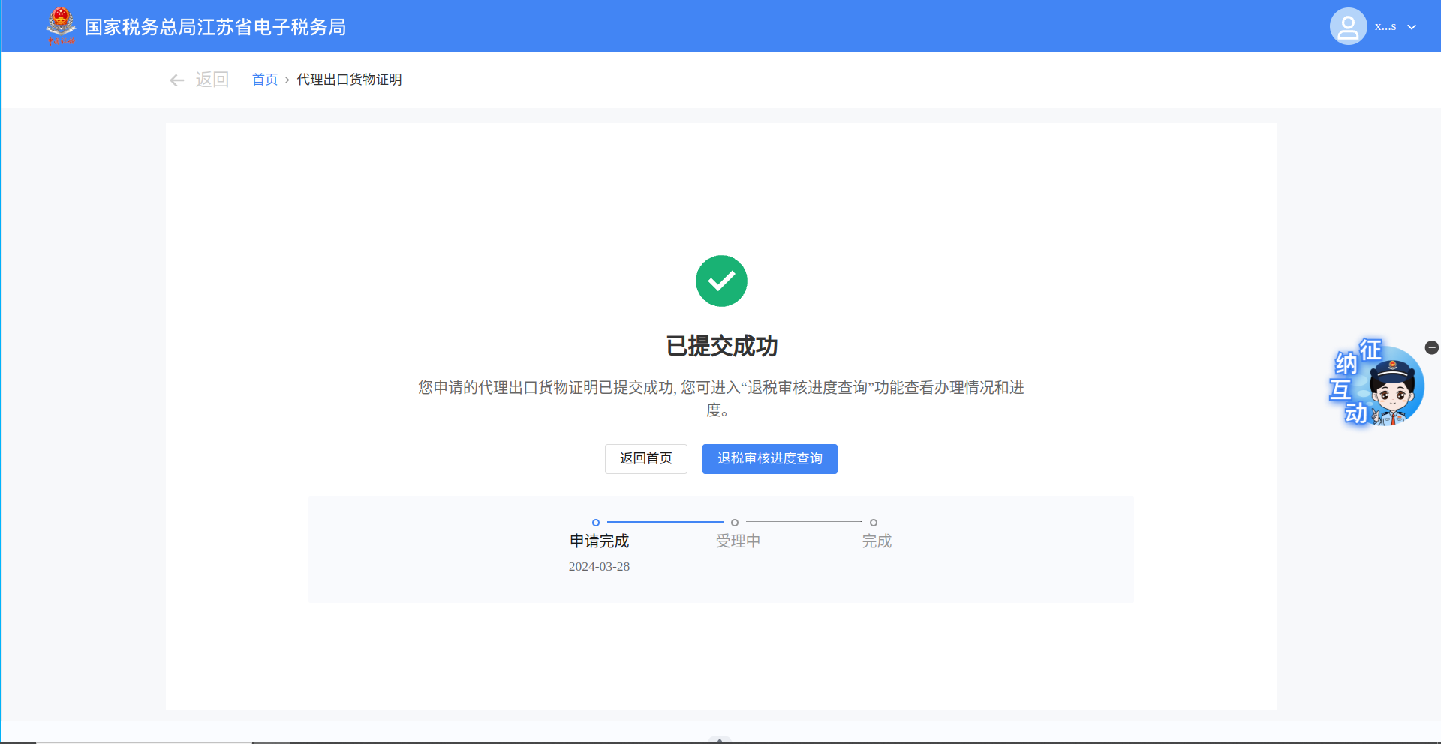Select the 代理出口货物证明 breadcrumb item

tap(349, 79)
